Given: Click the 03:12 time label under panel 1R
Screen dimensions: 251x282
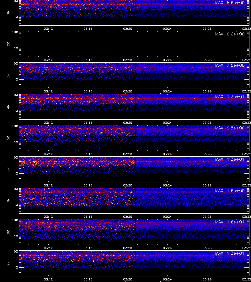Looking at the screenshot, I should click(x=48, y=29).
